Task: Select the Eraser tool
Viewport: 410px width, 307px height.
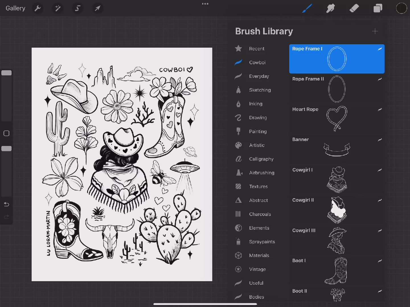Action: click(354, 8)
